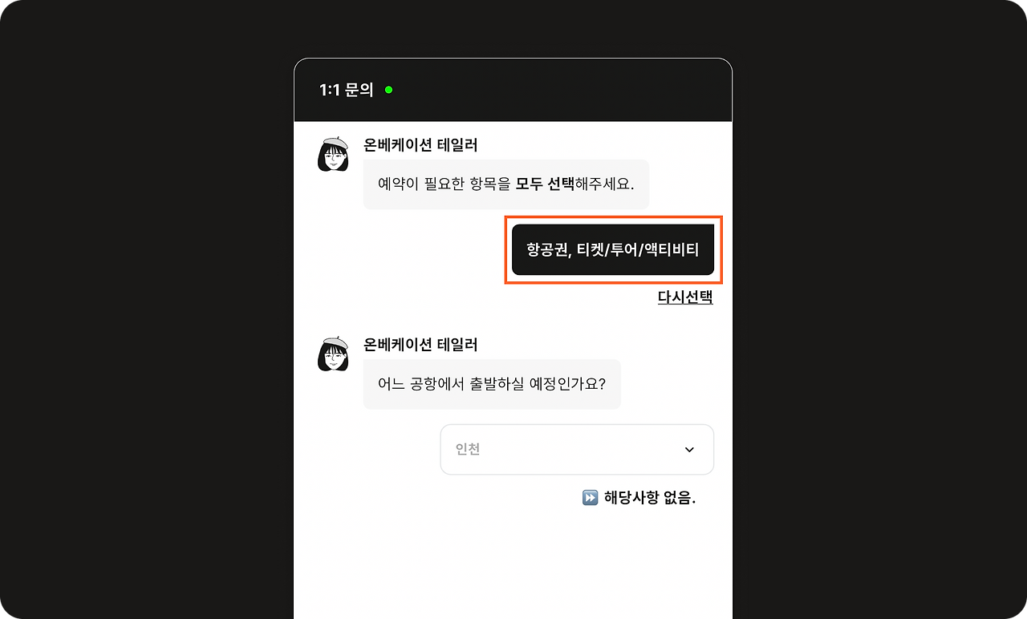The image size is (1027, 619).
Task: Click the bold 모두 선택 text
Action: pyautogui.click(x=545, y=184)
